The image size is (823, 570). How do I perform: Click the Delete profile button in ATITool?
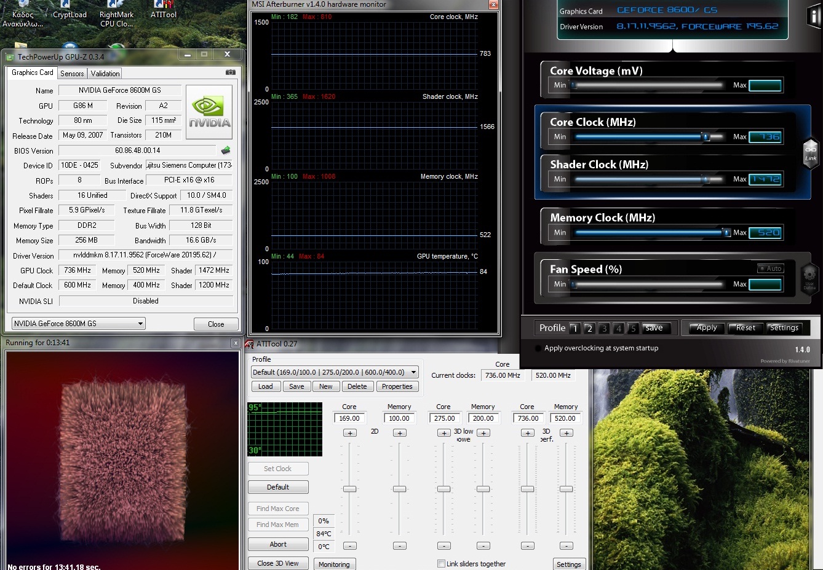[x=357, y=386]
